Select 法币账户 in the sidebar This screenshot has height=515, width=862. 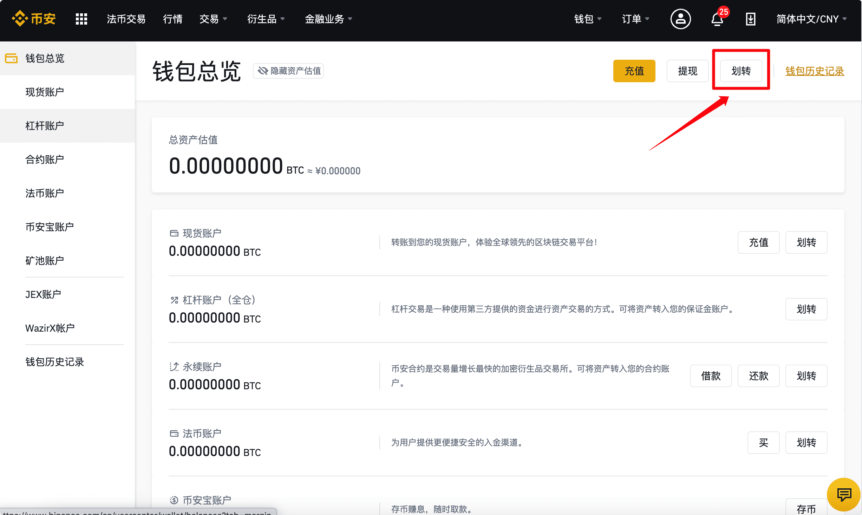pyautogui.click(x=67, y=193)
